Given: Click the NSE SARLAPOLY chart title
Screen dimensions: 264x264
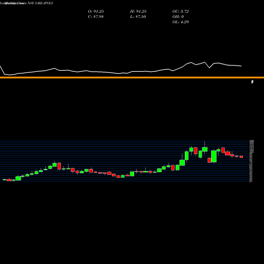Looking at the screenshot, I should (40, 3).
